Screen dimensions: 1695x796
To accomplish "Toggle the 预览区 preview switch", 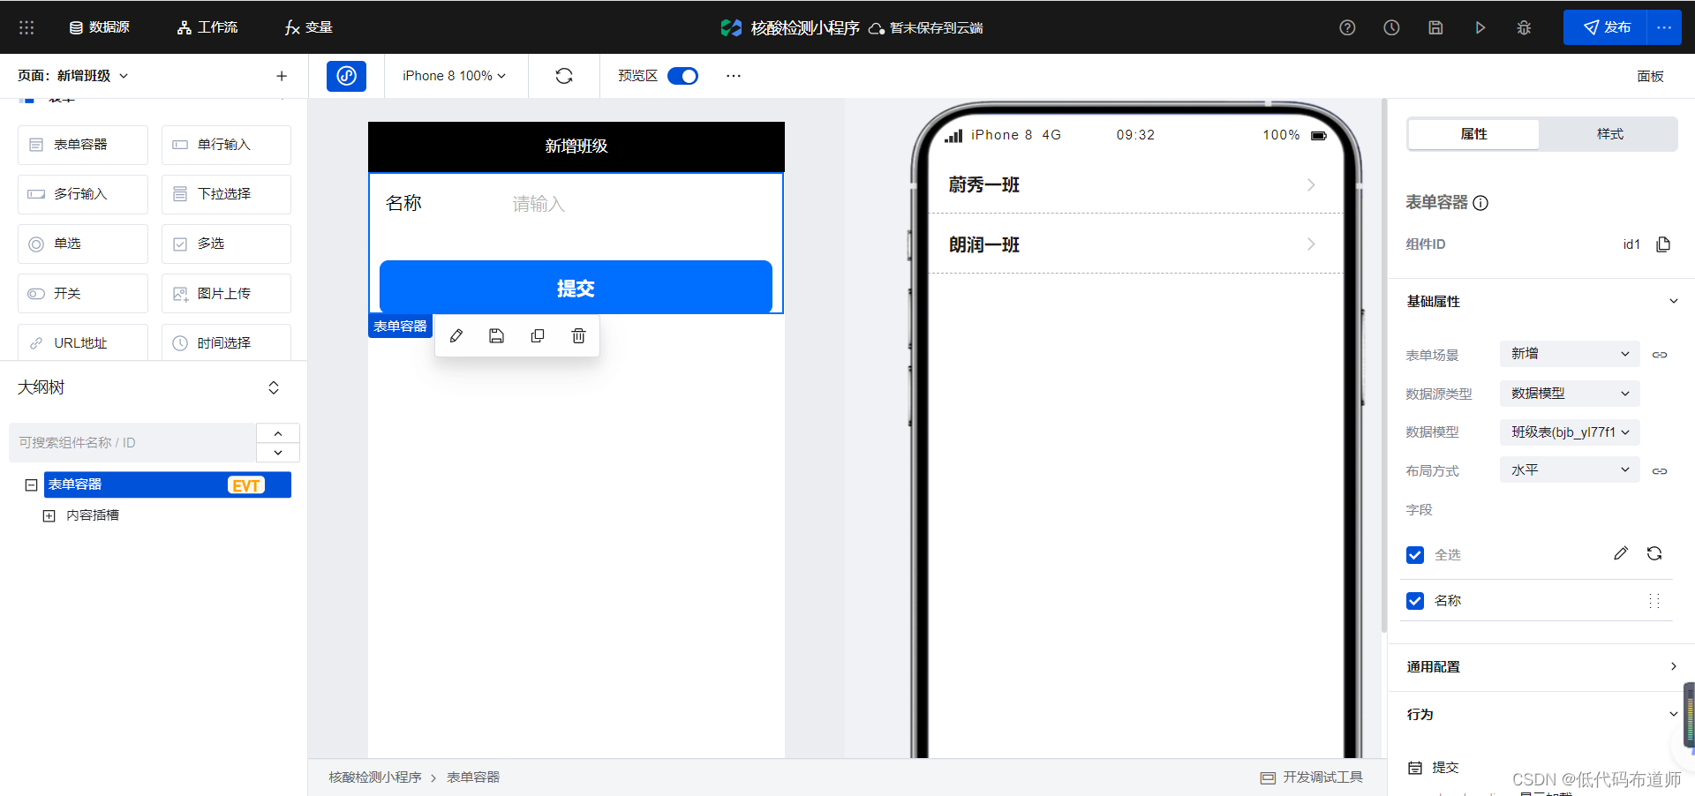I will click(x=682, y=76).
